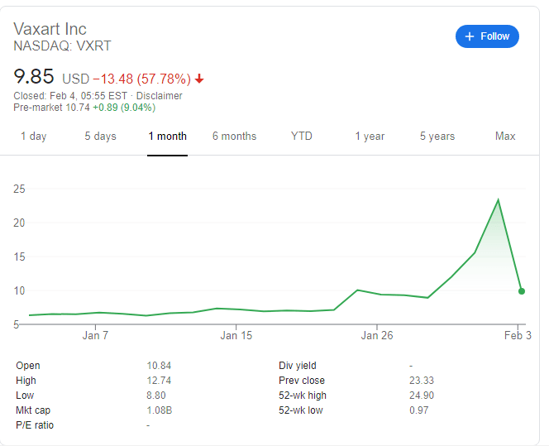Screen dimensions: 549x446
Task: Click the green end-point dot on chart
Action: coord(521,290)
